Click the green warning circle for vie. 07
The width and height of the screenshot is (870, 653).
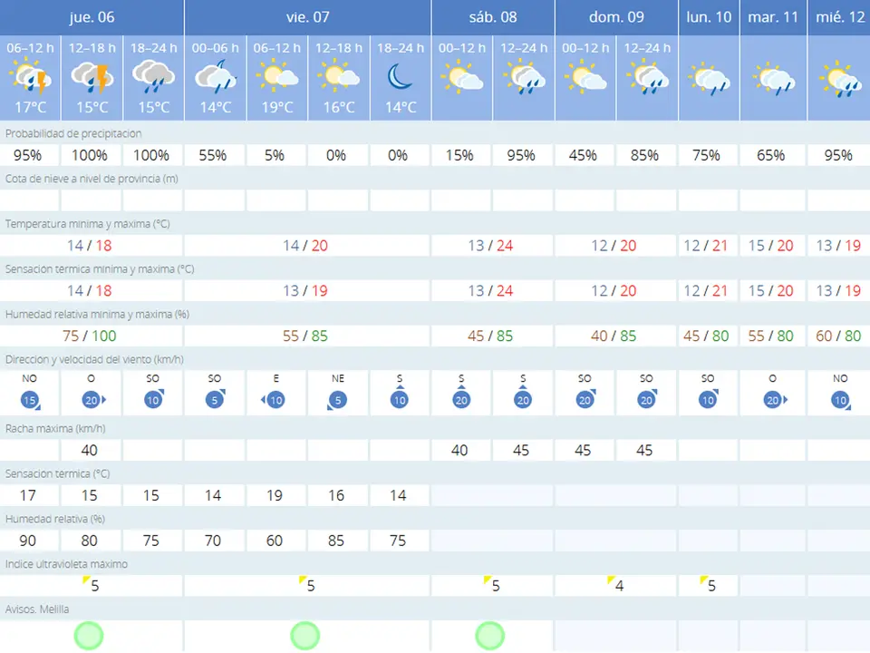[x=305, y=635]
